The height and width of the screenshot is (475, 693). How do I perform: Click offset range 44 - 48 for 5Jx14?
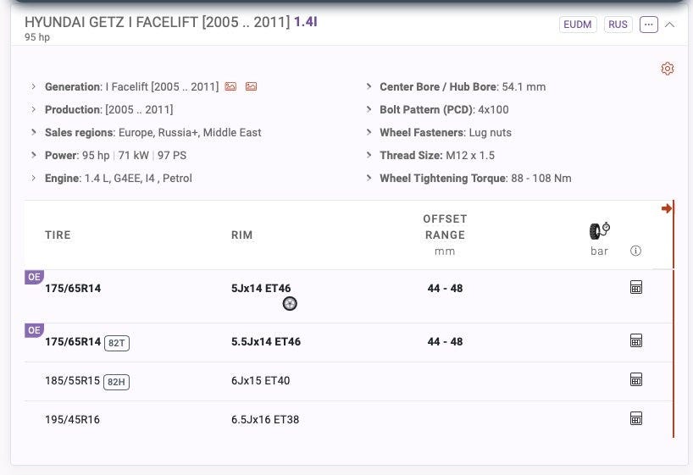click(445, 289)
